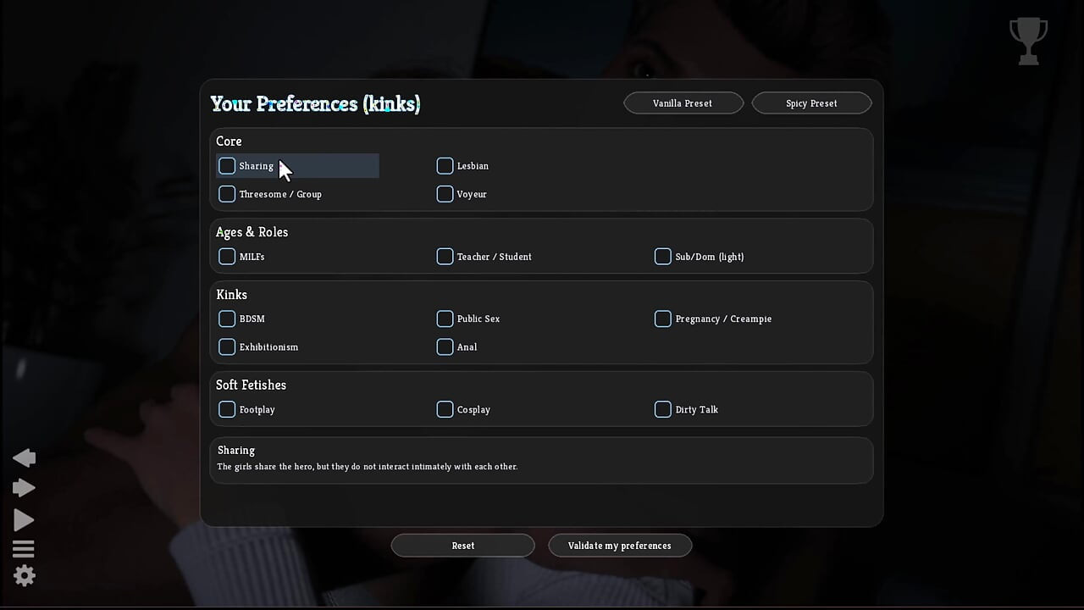1084x610 pixels.
Task: Go back with the left arrow icon
Action: pos(24,457)
